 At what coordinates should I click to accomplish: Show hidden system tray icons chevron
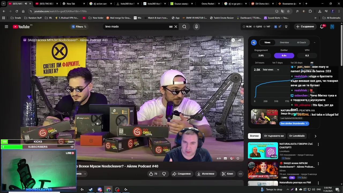[x=288, y=190]
